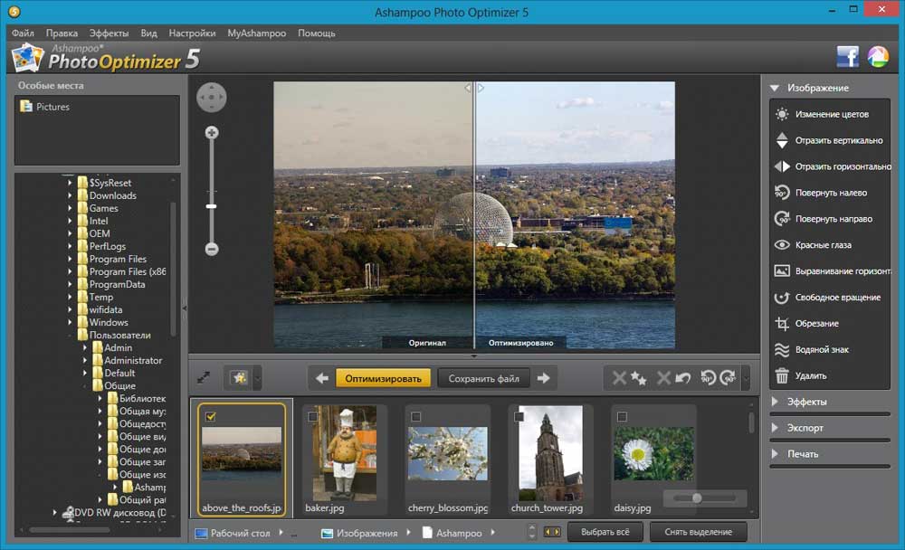The width and height of the screenshot is (905, 550).
Task: Click the zoom in plus button
Action: (212, 133)
